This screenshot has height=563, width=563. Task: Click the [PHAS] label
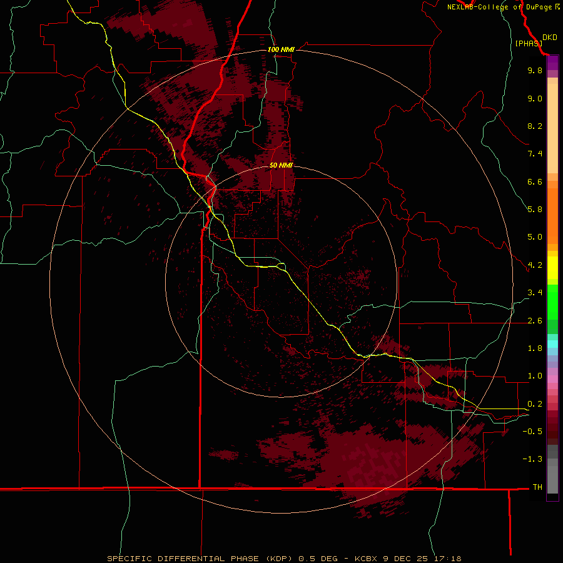(x=529, y=43)
